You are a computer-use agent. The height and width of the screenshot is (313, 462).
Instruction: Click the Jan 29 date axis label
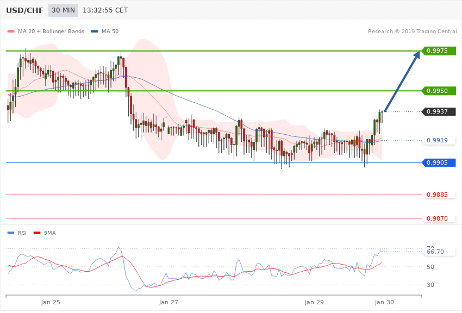314,302
